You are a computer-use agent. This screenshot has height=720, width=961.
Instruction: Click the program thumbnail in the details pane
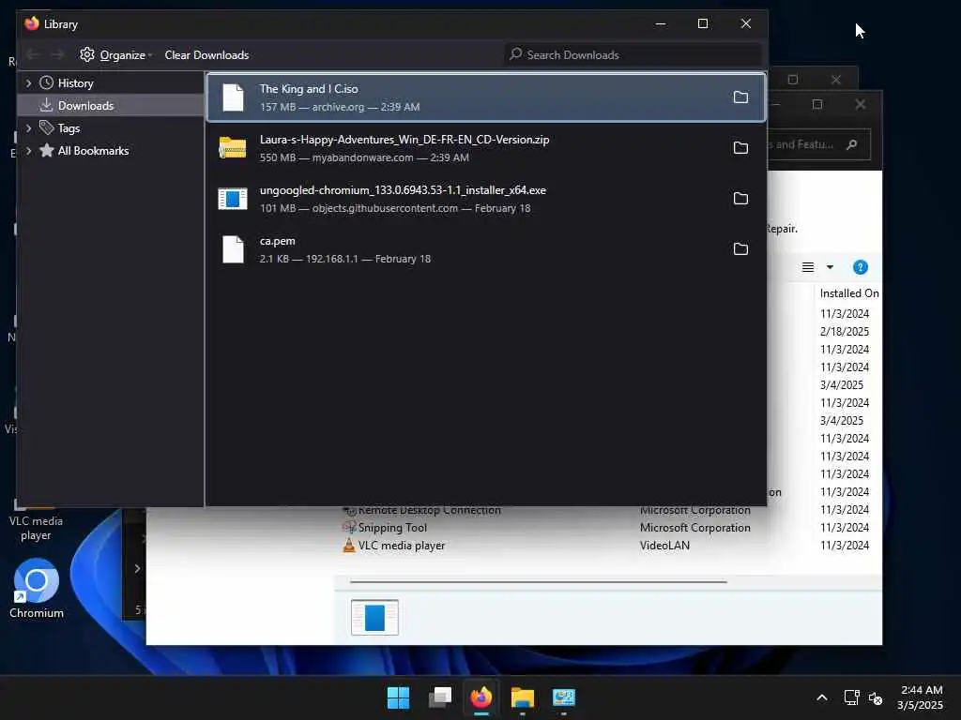pyautogui.click(x=374, y=617)
